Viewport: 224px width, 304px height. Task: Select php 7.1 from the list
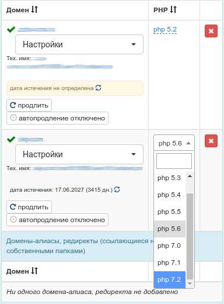click(170, 262)
